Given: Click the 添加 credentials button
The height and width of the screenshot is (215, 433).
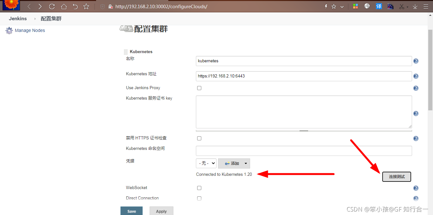Looking at the screenshot, I should point(234,163).
